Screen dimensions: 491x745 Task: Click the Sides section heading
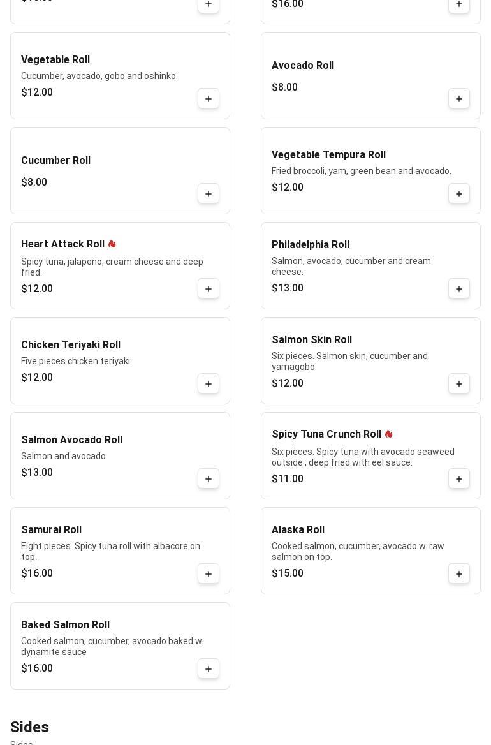(x=29, y=727)
